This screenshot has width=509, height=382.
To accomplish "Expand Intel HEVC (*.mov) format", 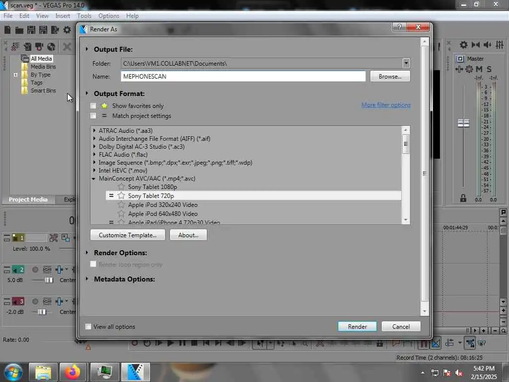I will click(94, 170).
